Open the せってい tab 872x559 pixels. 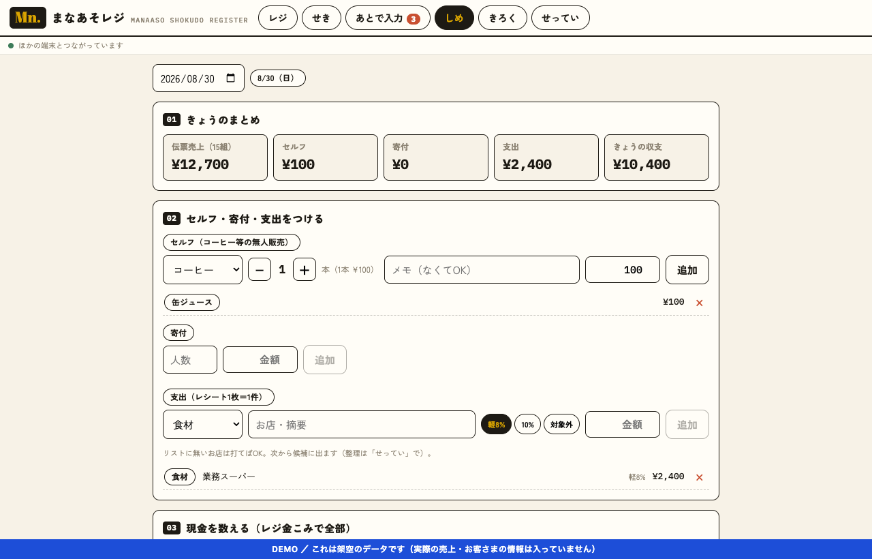[561, 18]
